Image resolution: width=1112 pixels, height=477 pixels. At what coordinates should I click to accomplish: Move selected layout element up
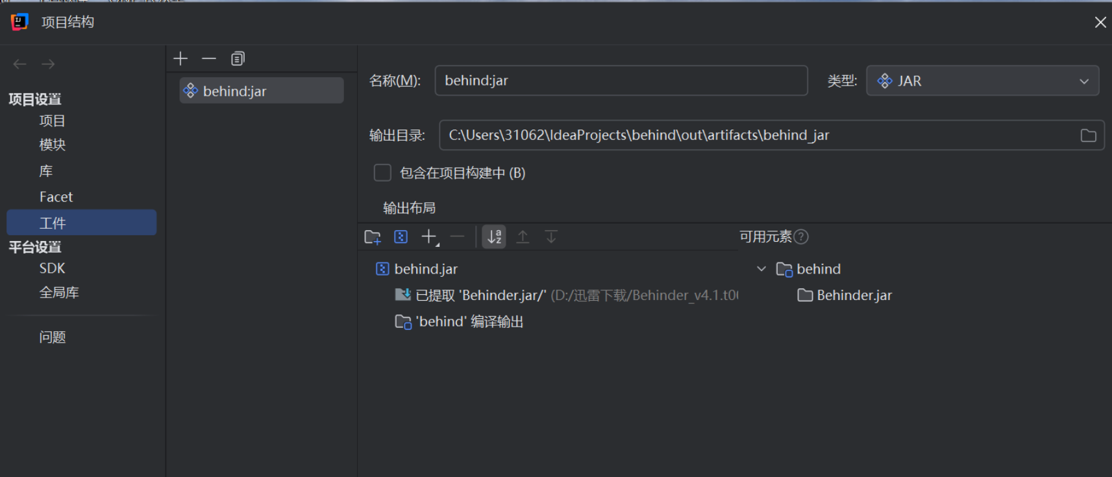pos(523,237)
